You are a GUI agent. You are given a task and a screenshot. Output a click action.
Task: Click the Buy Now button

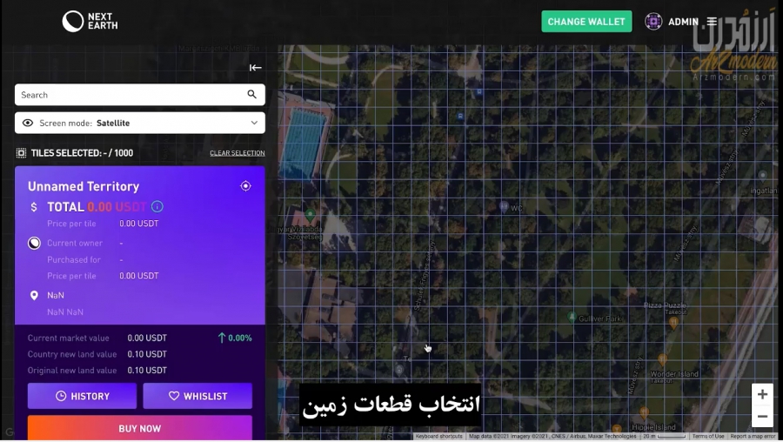tap(140, 428)
